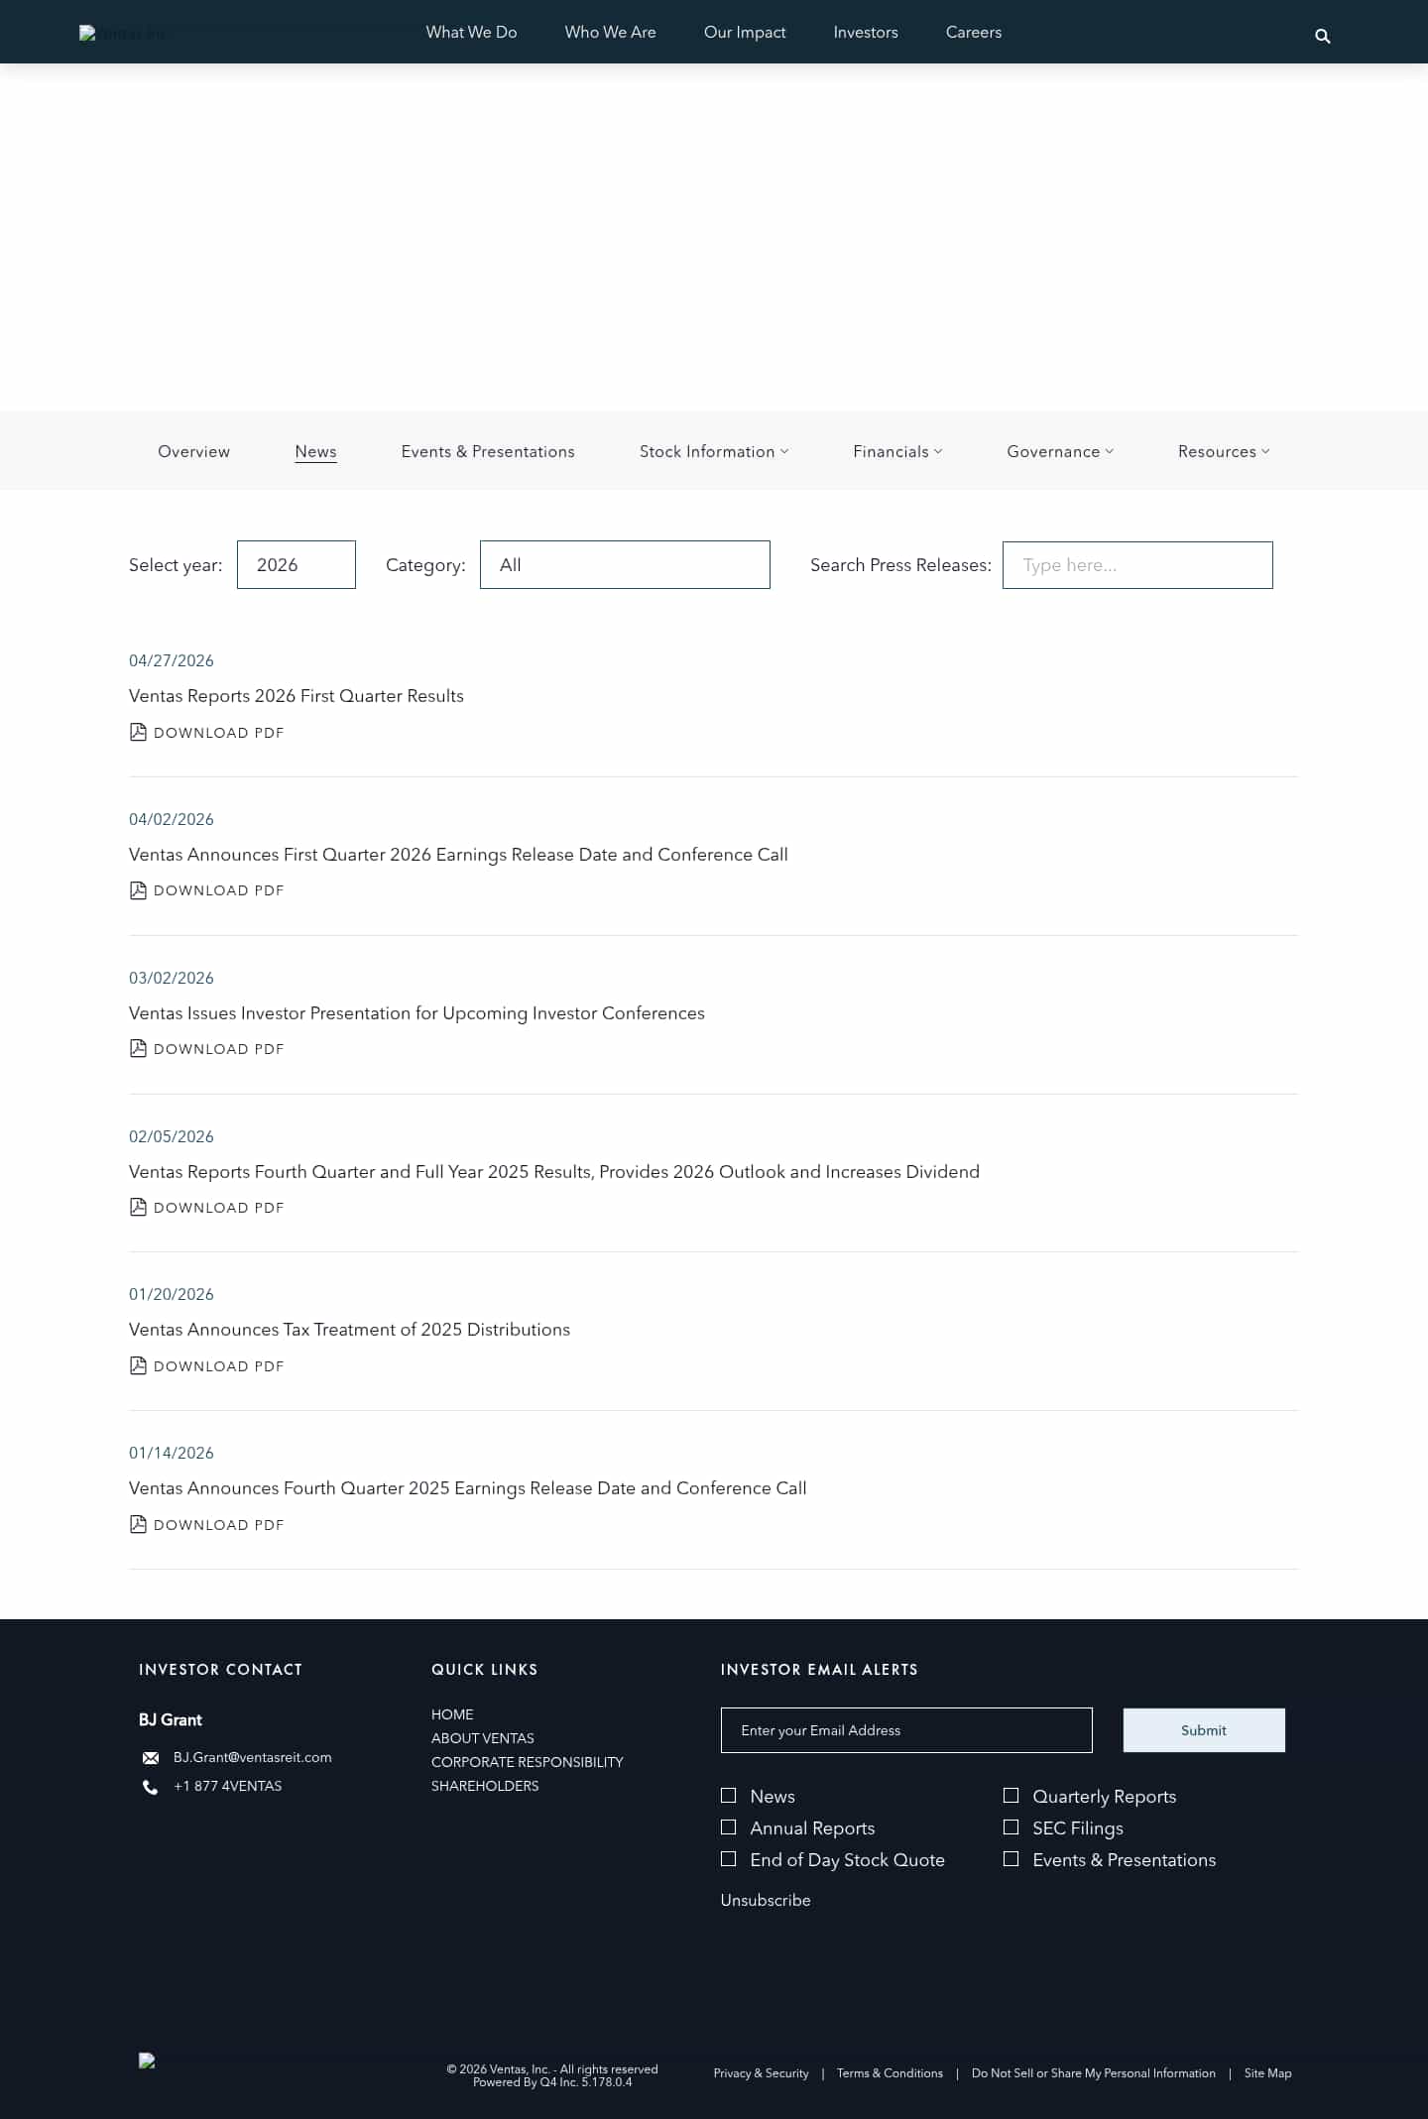Enable End of Day Stock Quote alerts
Screen dimensions: 1428x2119
[x=728, y=1858]
